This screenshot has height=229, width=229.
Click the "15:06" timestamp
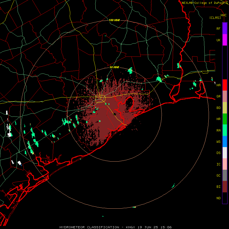pos(166,227)
